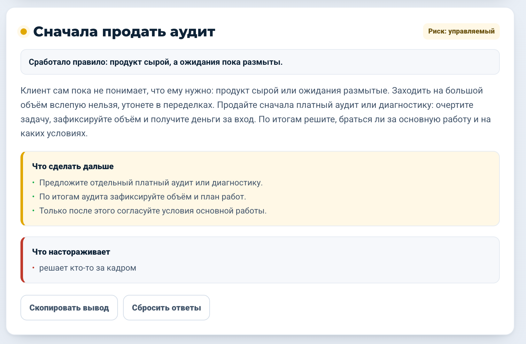Click the green bullet before 'Только после'

point(33,211)
